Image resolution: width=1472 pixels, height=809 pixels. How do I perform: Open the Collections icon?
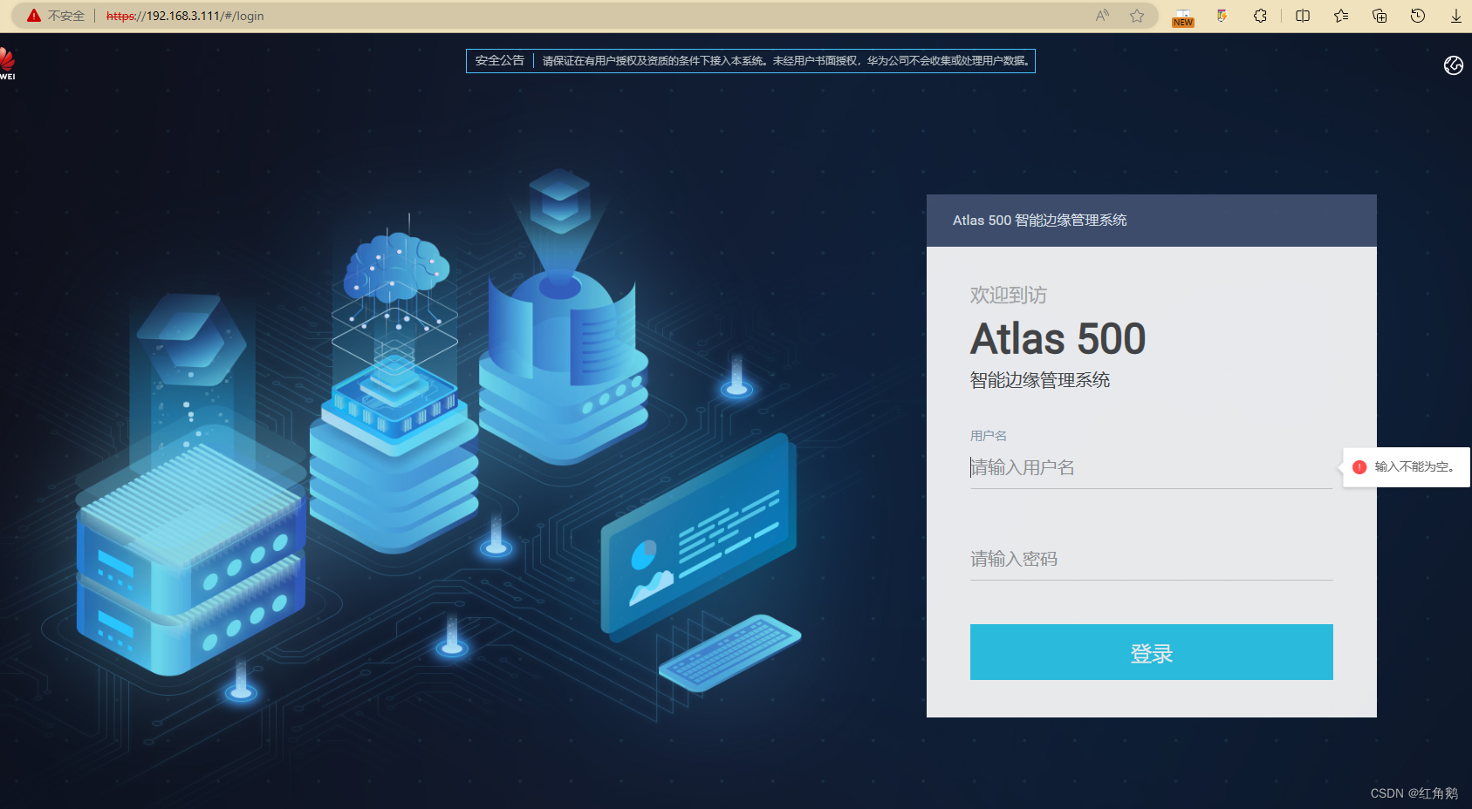coord(1379,16)
